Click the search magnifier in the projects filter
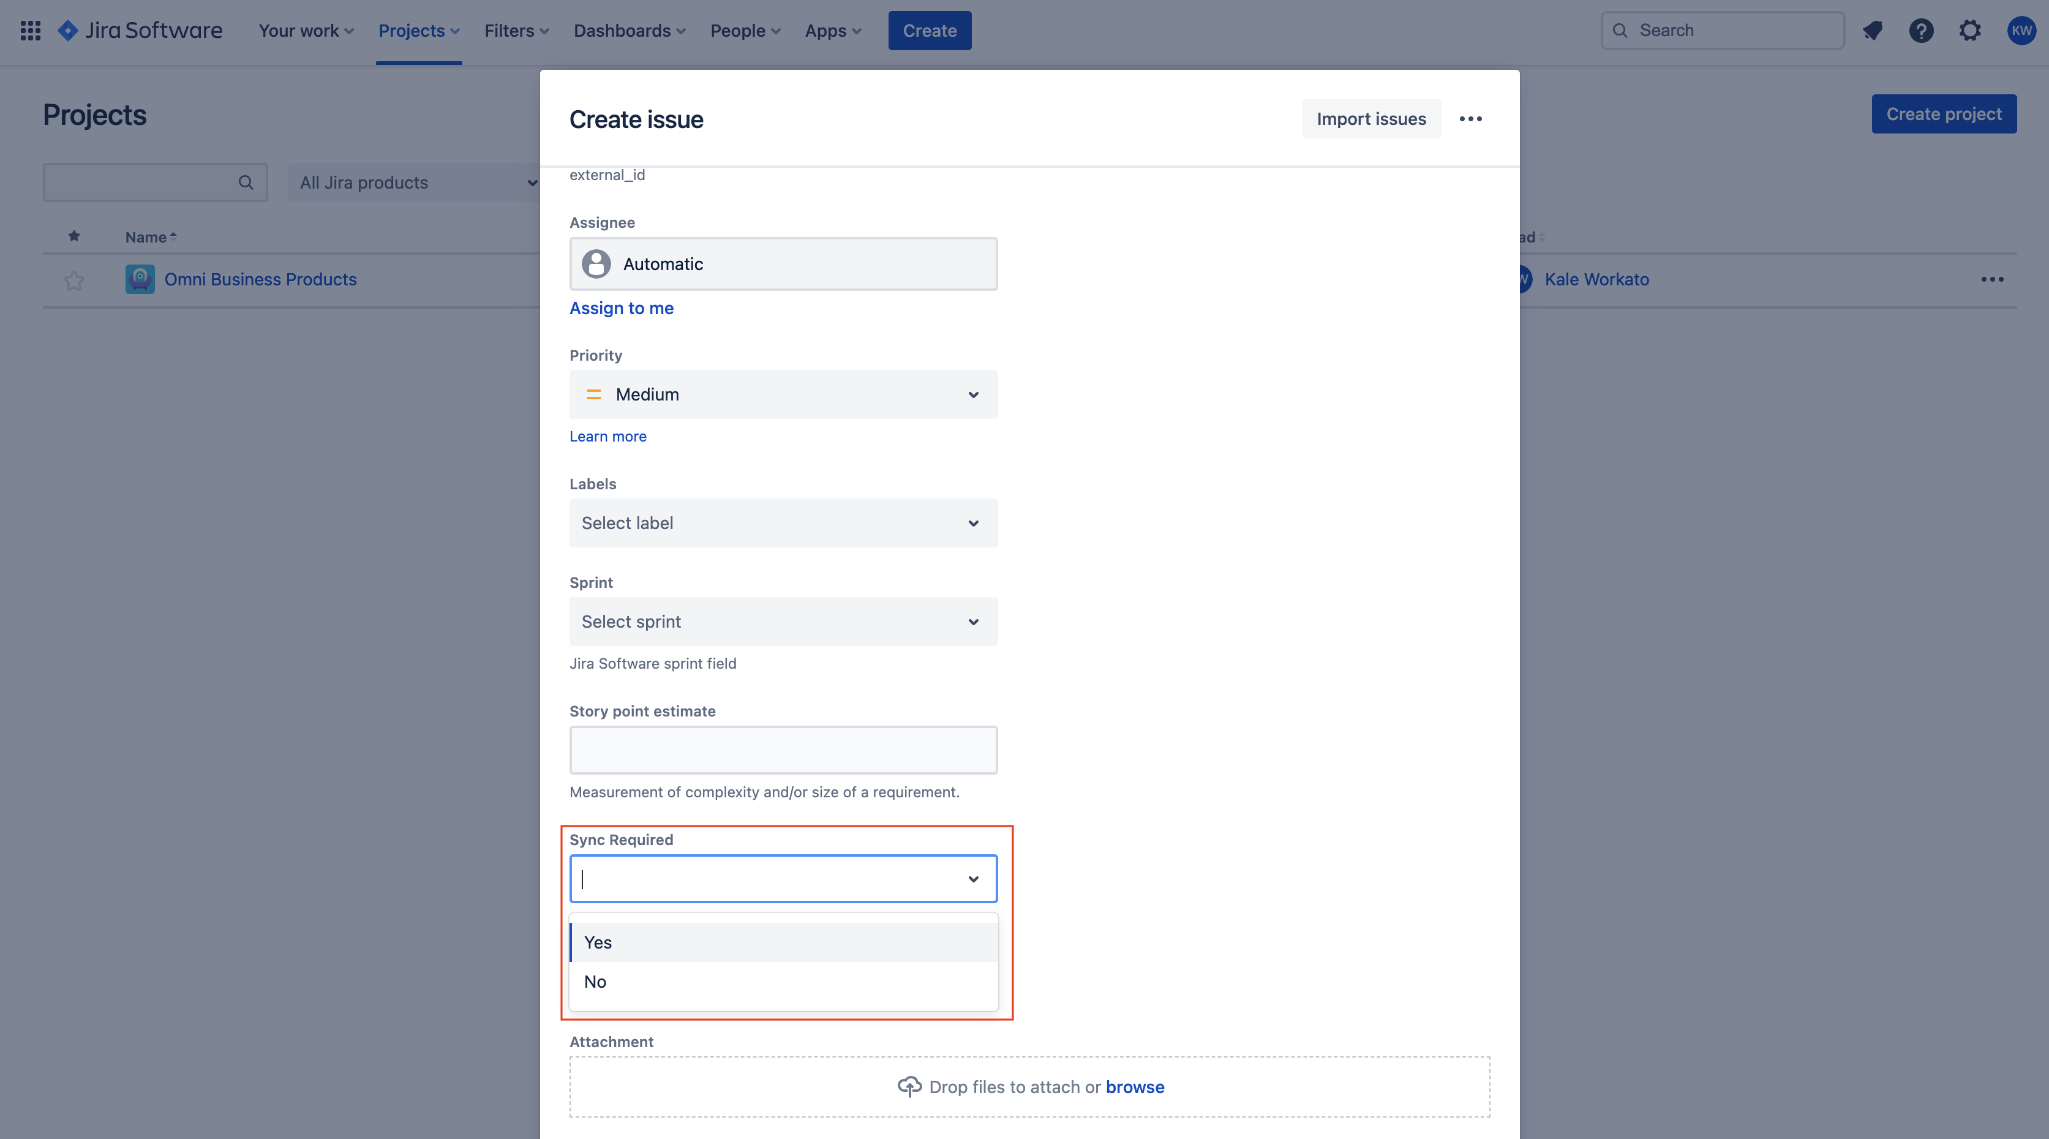Viewport: 2049px width, 1139px height. [x=246, y=182]
